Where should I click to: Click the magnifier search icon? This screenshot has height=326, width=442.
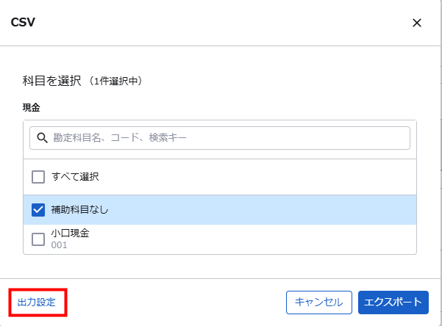[42, 137]
